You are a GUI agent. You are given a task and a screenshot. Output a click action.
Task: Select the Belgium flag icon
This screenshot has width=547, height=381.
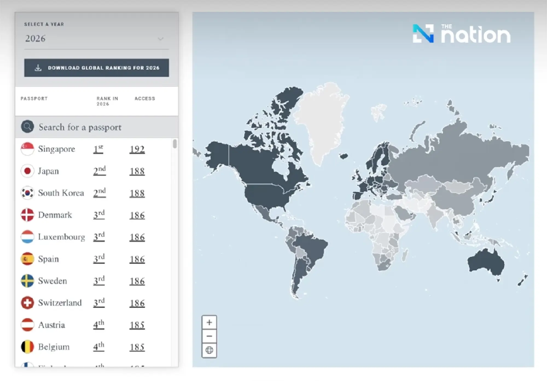pyautogui.click(x=27, y=347)
